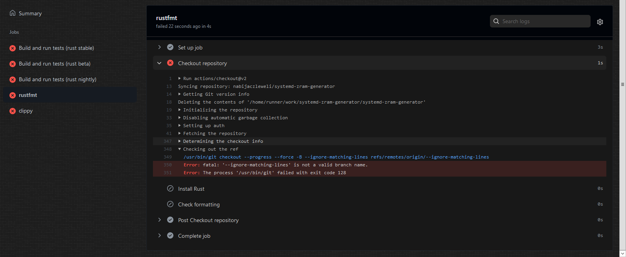Click the skipped icon next to Install Rust
This screenshot has height=257, width=626.
pyautogui.click(x=170, y=188)
